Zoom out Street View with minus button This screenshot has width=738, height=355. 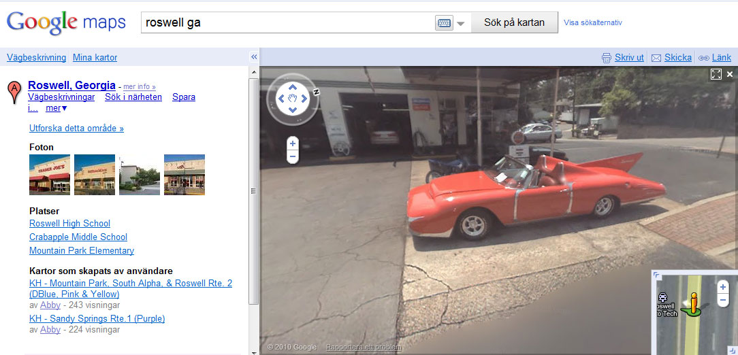pos(293,156)
